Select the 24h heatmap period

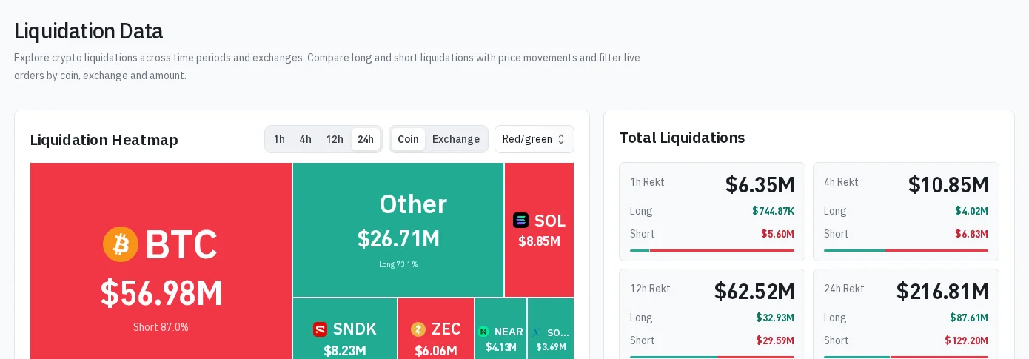[x=366, y=139]
